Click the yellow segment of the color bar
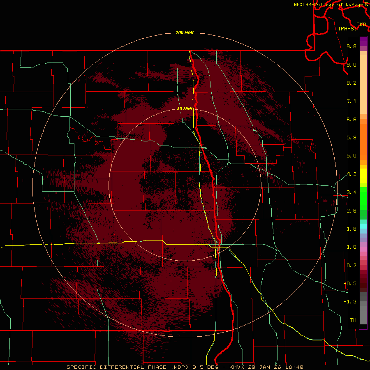This screenshot has height=370, width=370. click(363, 176)
